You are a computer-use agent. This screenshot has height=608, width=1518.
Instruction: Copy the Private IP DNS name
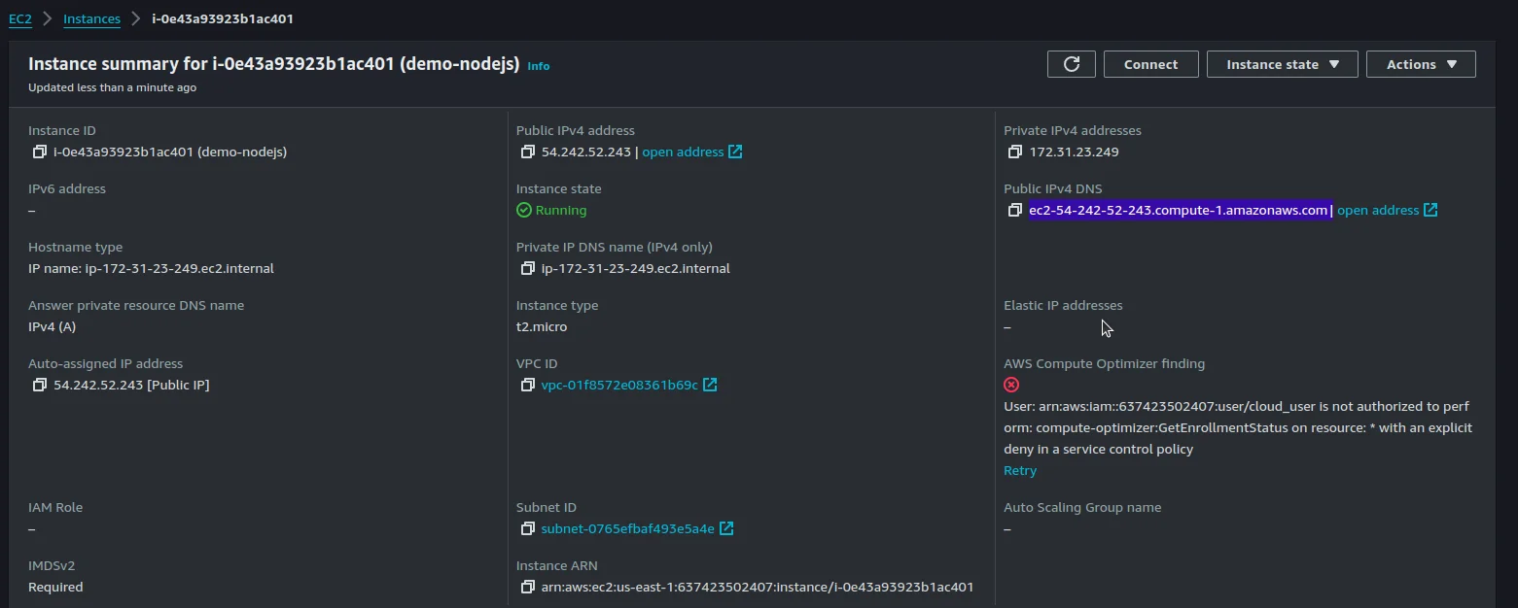(x=527, y=269)
